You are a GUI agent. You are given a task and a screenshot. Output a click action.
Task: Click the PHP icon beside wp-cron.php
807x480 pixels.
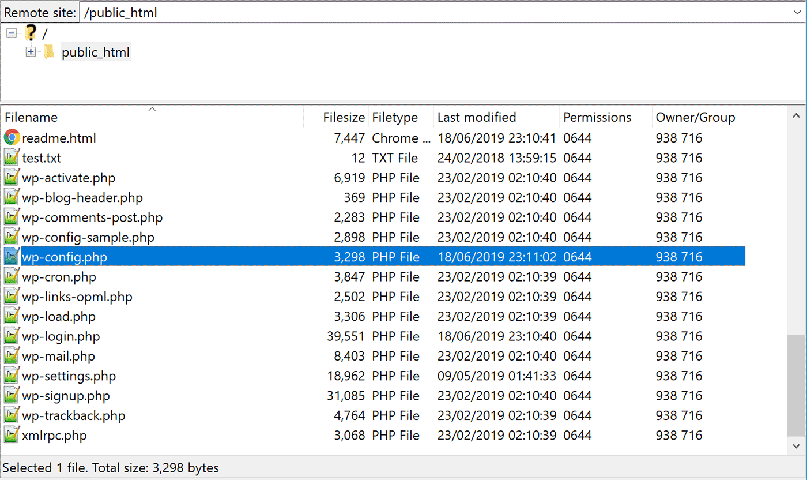[12, 276]
